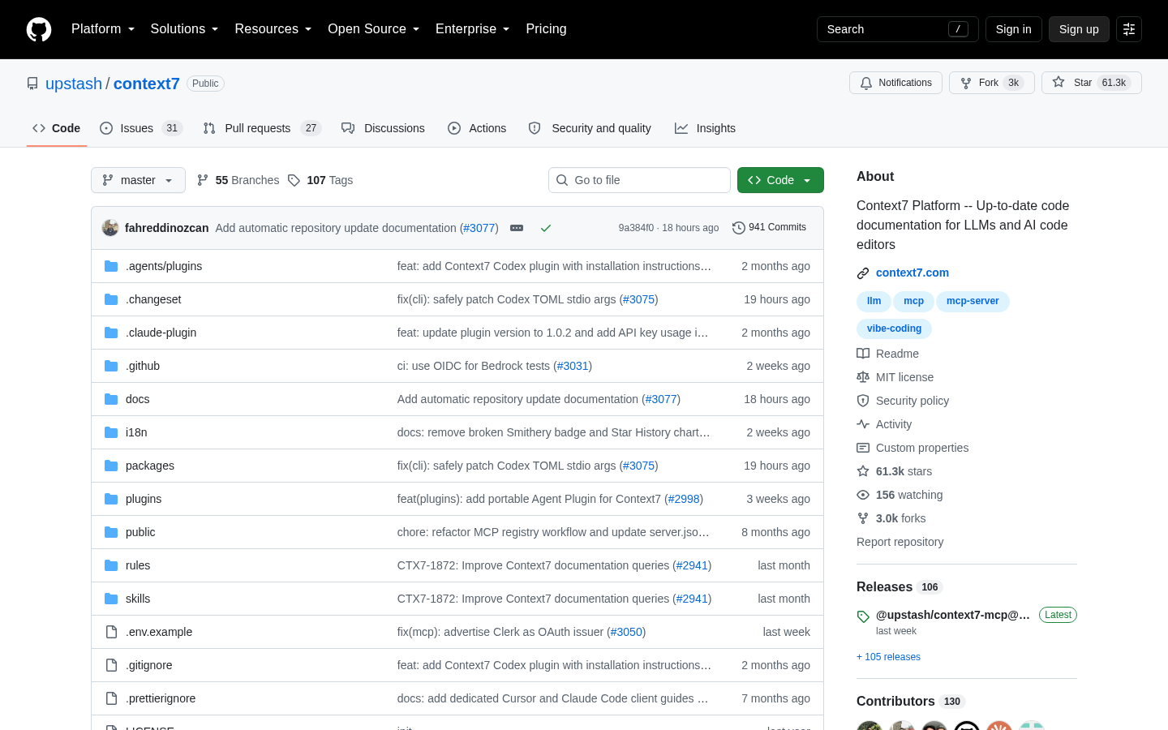
Task: Click the commit status green checkmark
Action: click(x=546, y=228)
